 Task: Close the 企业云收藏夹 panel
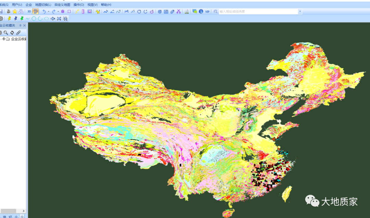[x=24, y=25]
